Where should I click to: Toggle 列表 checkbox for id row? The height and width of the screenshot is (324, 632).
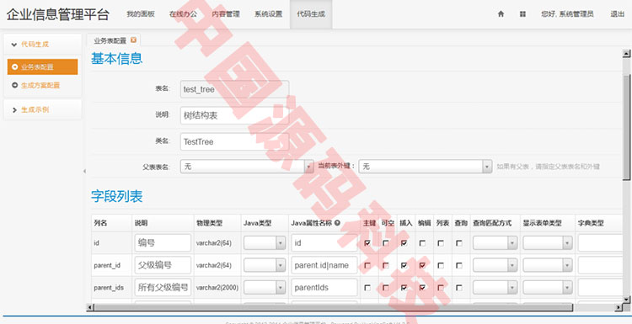[441, 243]
